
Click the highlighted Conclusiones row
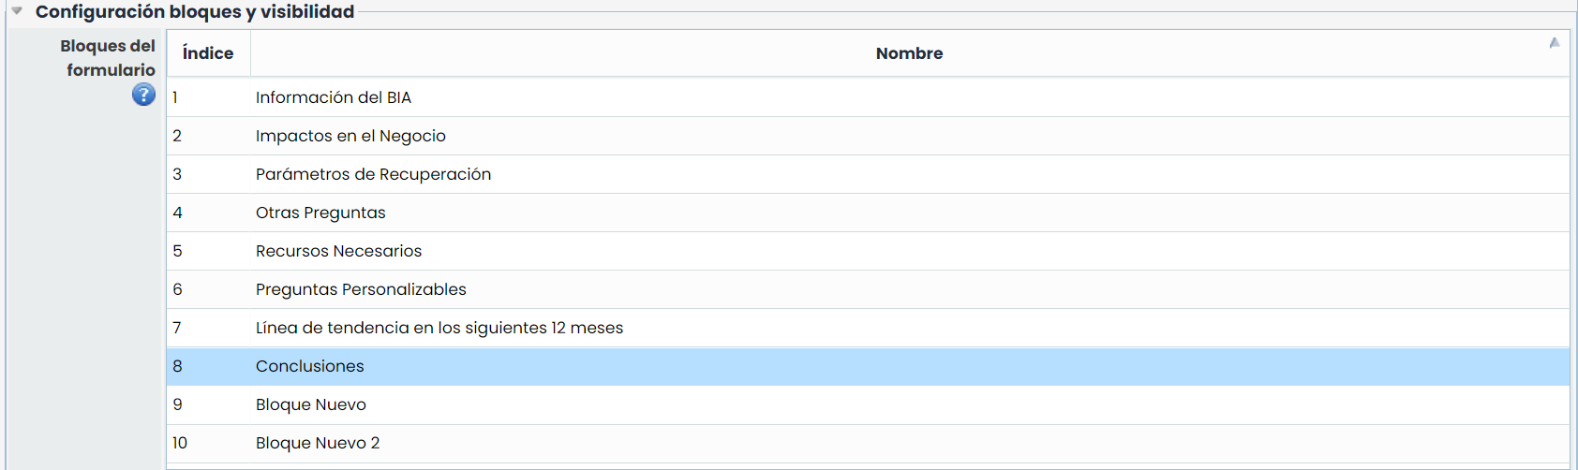point(310,366)
